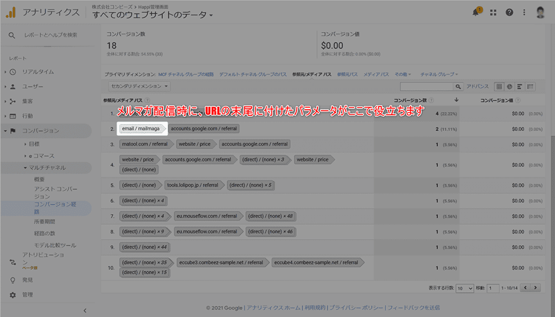
Task: Open 概要 in the sidebar
Action: (39, 180)
